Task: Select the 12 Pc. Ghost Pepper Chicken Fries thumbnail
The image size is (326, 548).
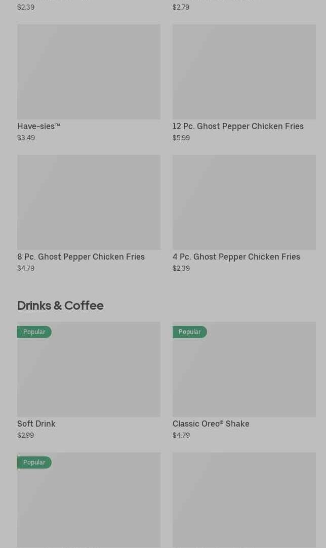Action: pos(244,72)
